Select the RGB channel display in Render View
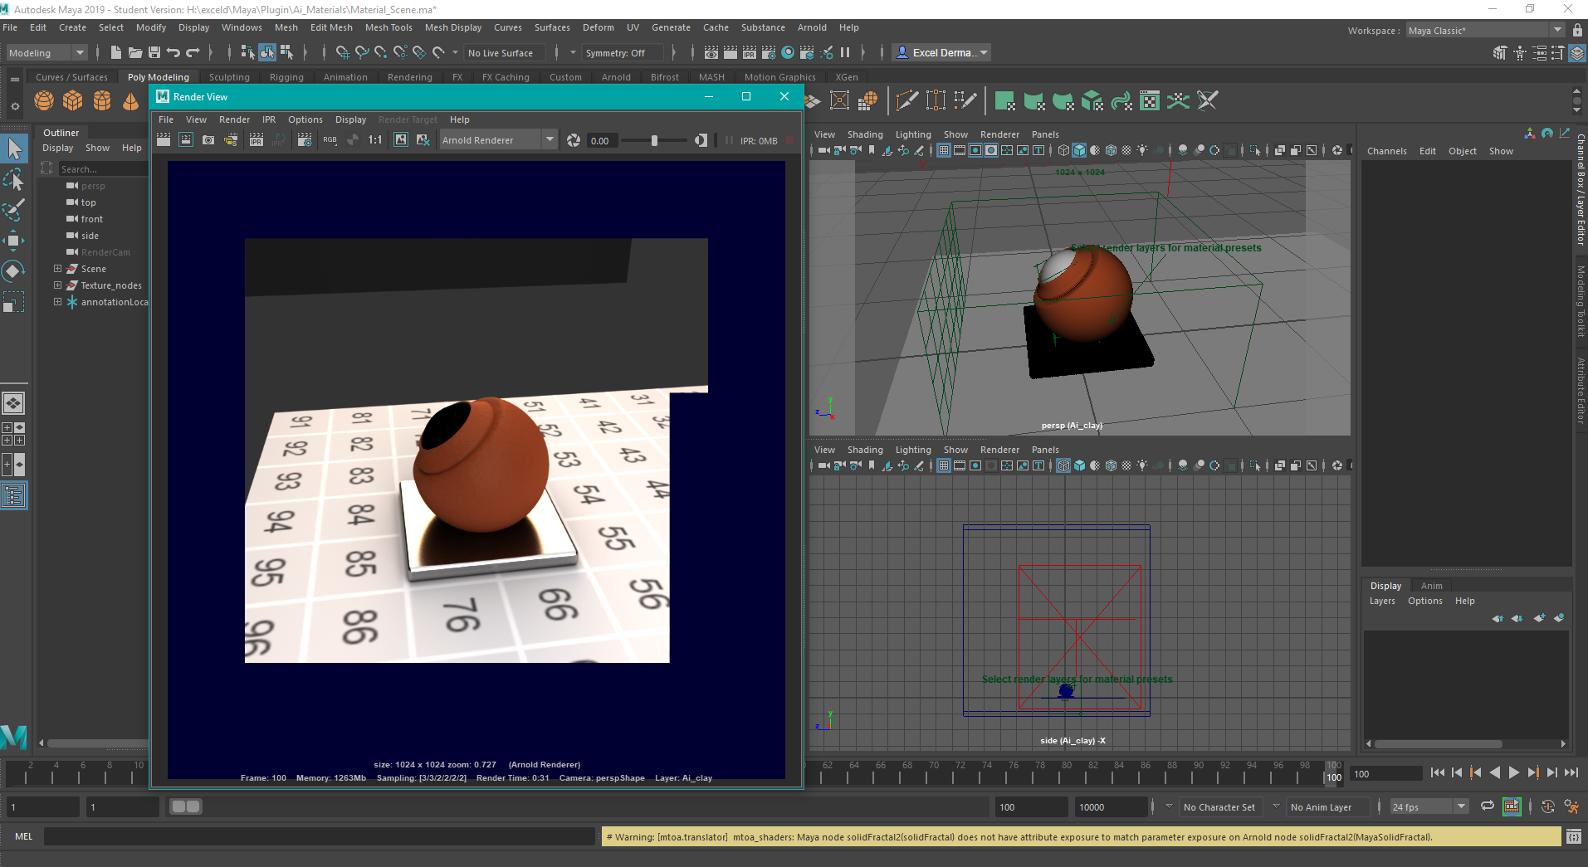Viewport: 1588px width, 867px height. [330, 140]
